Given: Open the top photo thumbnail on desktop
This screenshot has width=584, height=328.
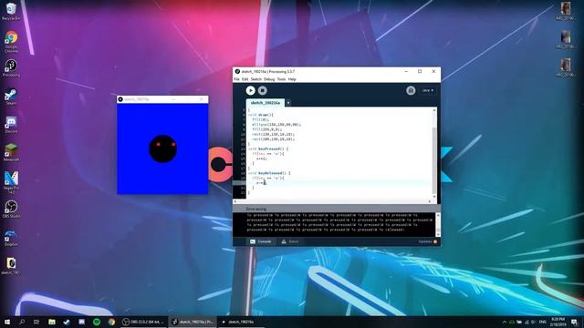Looking at the screenshot, I should [566, 11].
